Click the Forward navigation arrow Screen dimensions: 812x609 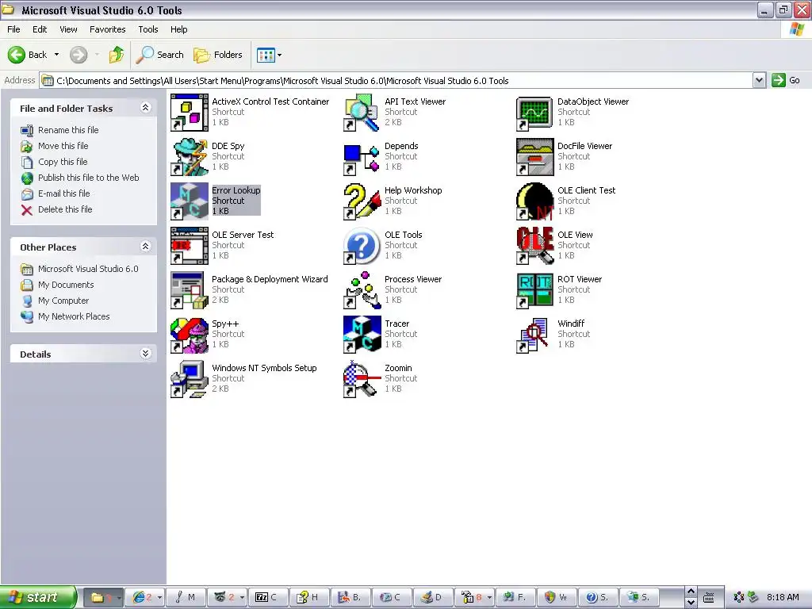tap(79, 55)
